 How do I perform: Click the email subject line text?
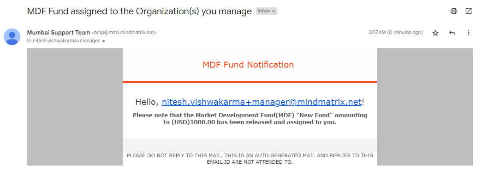140,11
